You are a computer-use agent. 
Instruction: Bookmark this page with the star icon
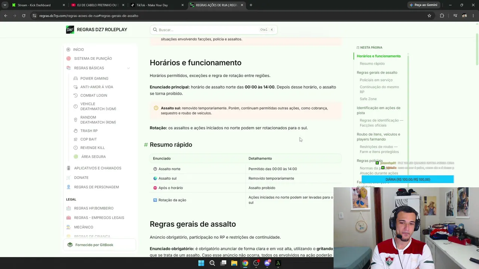pos(429,16)
